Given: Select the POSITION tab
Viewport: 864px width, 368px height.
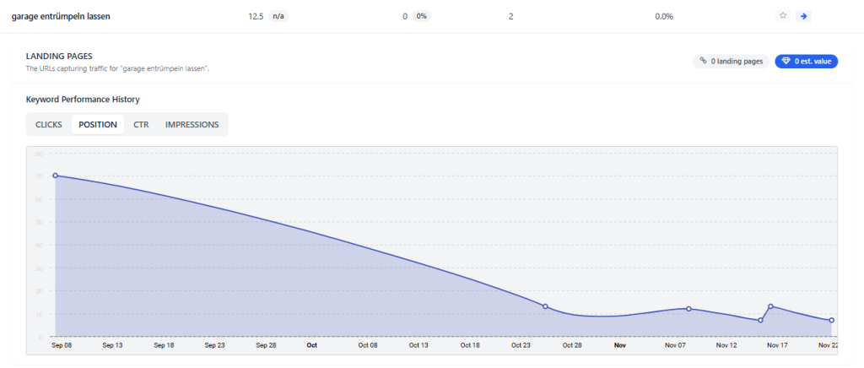Looking at the screenshot, I should (98, 125).
